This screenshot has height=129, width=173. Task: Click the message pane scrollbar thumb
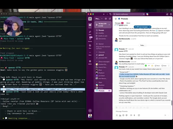172,103
